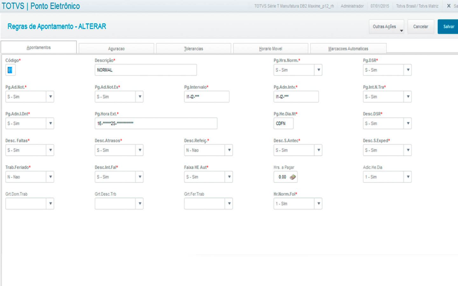Click the Pg.He.Dia.Nt field with CDFN
This screenshot has height=286, width=458.
pyautogui.click(x=283, y=124)
